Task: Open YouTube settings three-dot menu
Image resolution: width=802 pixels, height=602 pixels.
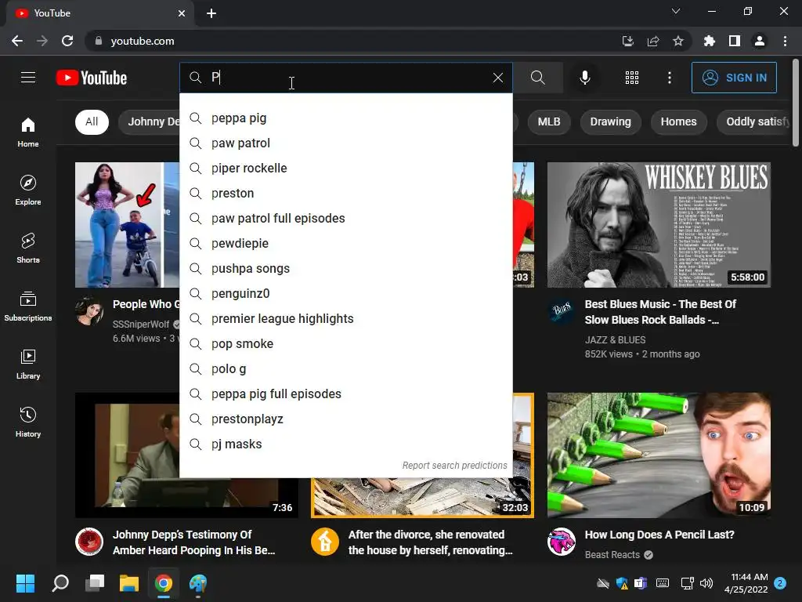Action: point(669,78)
